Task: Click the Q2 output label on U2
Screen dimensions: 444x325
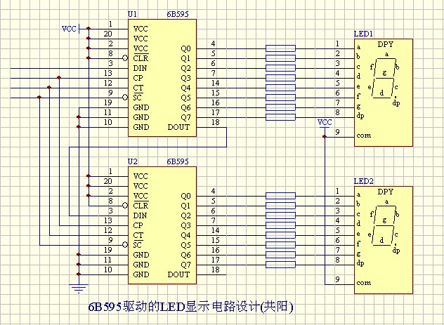Action: tap(185, 215)
